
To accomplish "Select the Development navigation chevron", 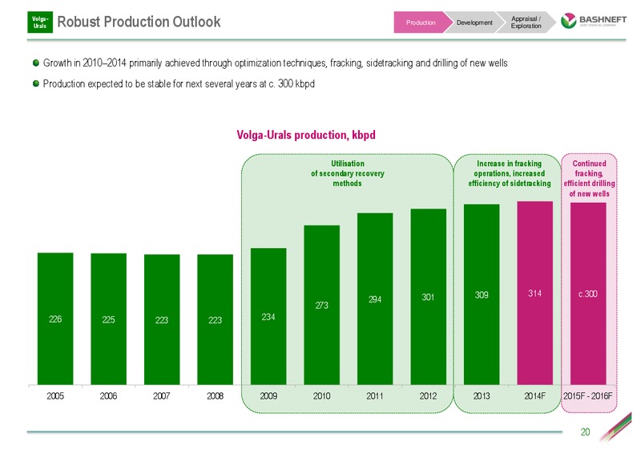I will (x=474, y=22).
